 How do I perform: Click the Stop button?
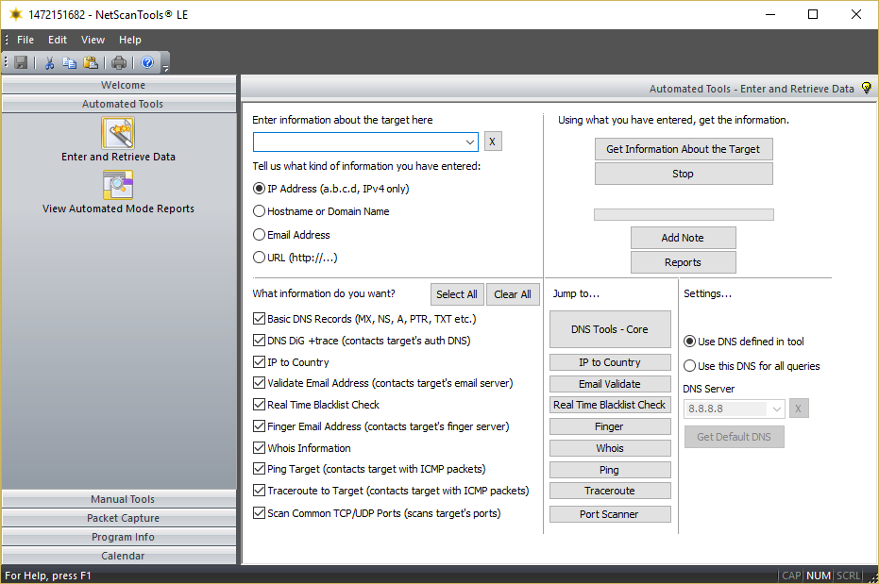point(684,174)
